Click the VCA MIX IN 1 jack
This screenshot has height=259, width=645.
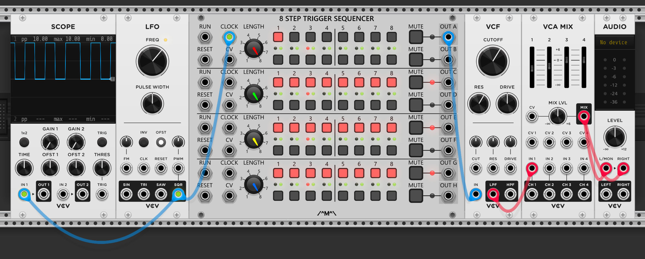coord(532,168)
